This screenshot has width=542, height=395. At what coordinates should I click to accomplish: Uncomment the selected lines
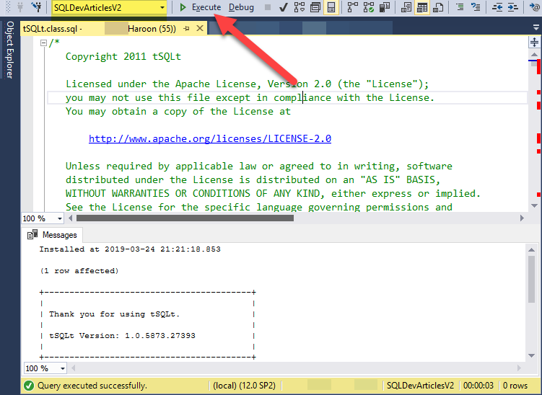pyautogui.click(x=476, y=7)
